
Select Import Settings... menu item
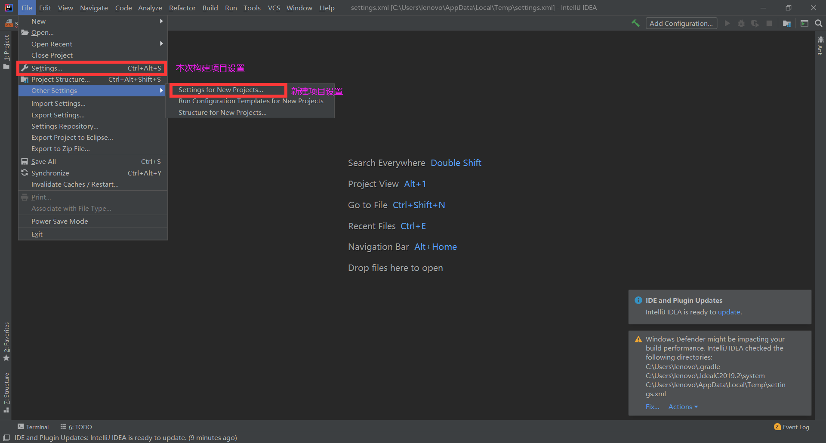[x=93, y=103]
